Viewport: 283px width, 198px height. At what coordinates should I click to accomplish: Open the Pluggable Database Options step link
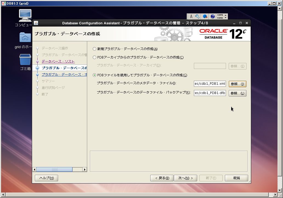tap(64, 74)
